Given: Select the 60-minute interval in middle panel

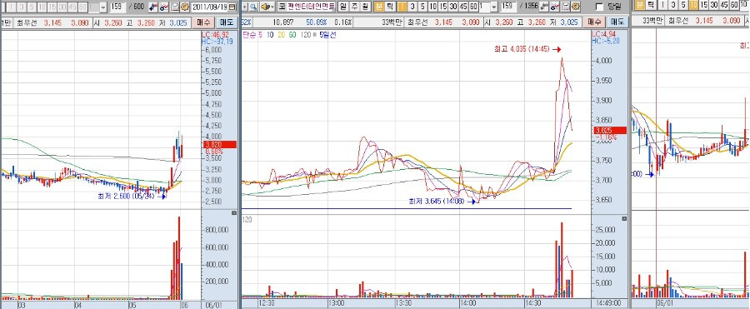Looking at the screenshot, I should pyautogui.click(x=473, y=6).
